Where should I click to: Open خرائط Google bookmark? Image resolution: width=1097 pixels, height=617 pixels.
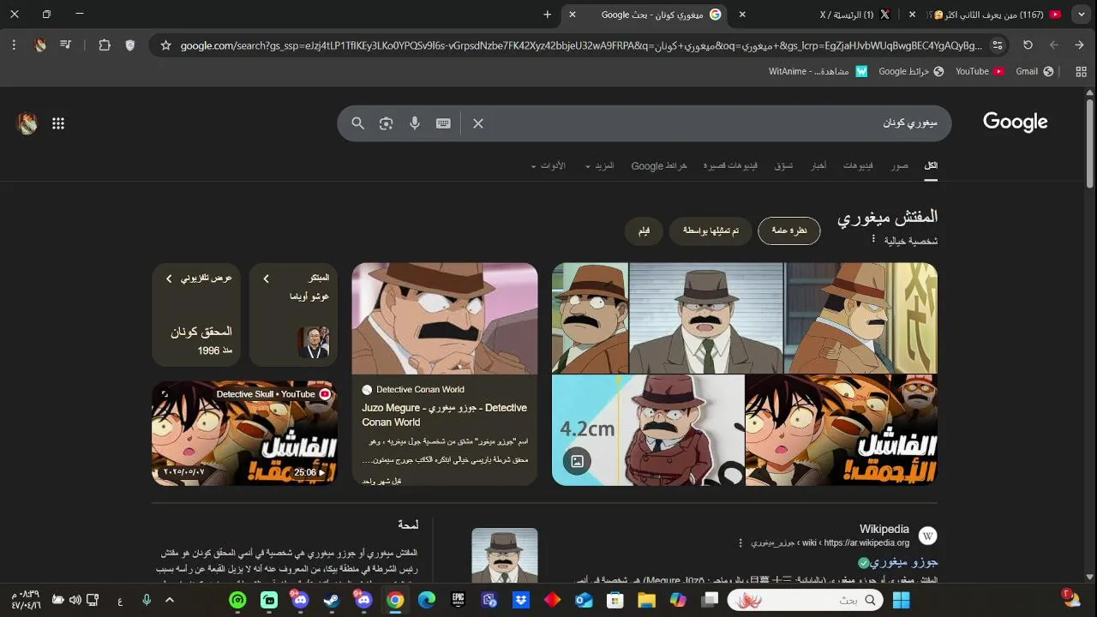(x=911, y=72)
